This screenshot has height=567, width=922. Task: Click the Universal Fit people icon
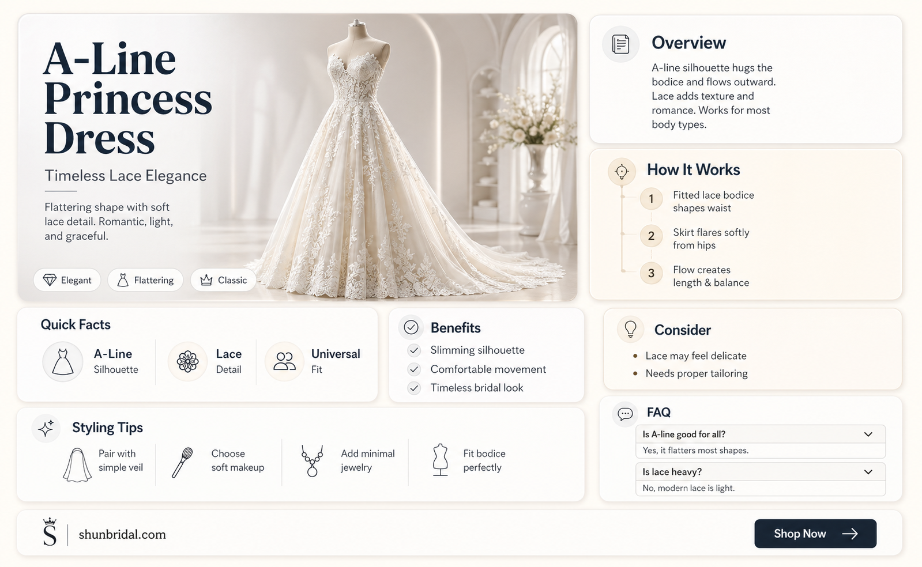pyautogui.click(x=284, y=361)
